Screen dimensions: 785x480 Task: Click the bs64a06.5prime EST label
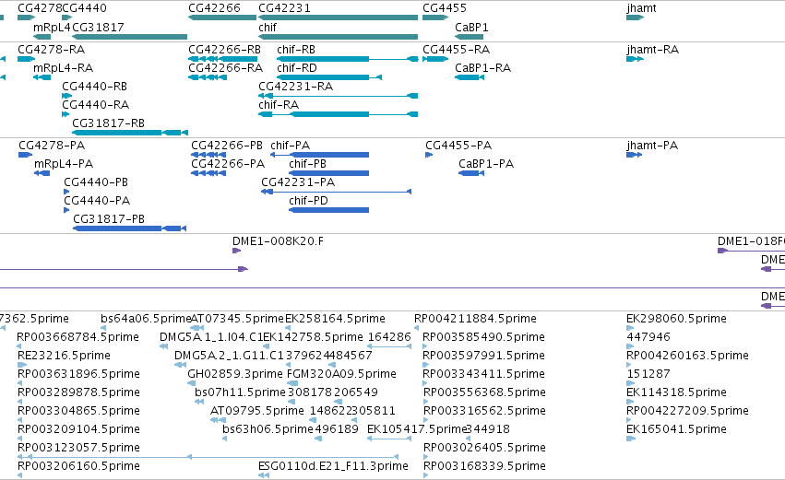pos(146,319)
